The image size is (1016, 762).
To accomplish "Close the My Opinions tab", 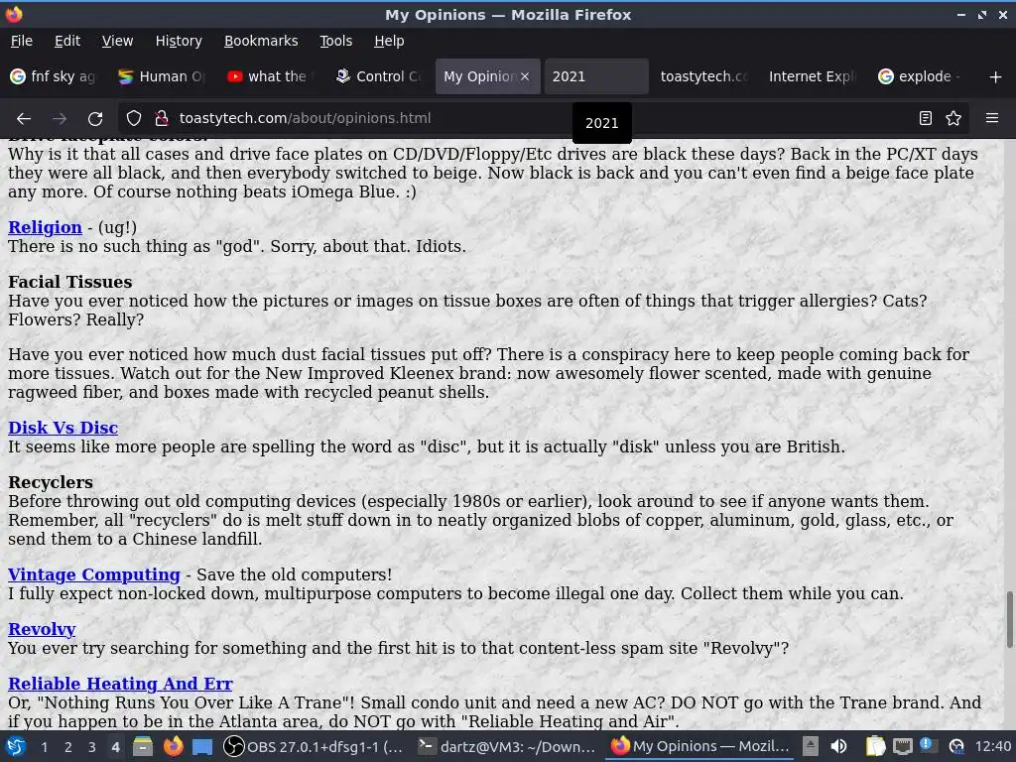I will click(x=525, y=76).
